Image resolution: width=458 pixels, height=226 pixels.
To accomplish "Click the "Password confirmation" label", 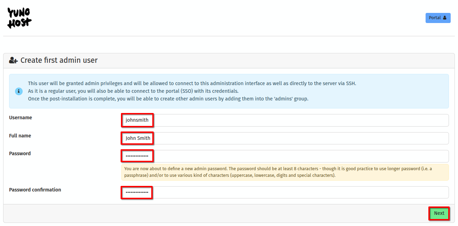I will 35,190.
